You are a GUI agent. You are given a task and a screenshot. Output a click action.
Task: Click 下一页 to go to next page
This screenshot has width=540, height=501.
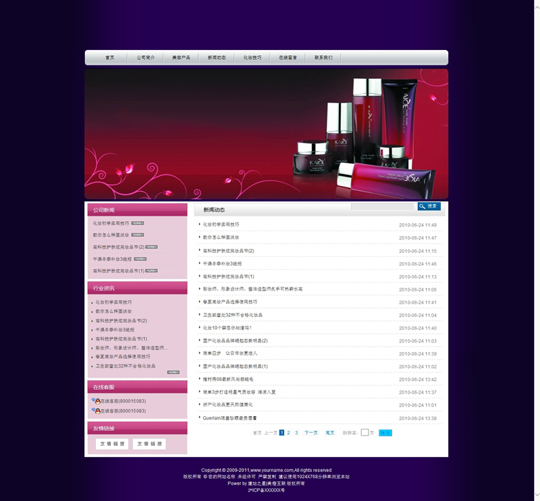point(310,433)
